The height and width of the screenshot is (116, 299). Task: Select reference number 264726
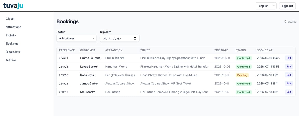point(64,67)
